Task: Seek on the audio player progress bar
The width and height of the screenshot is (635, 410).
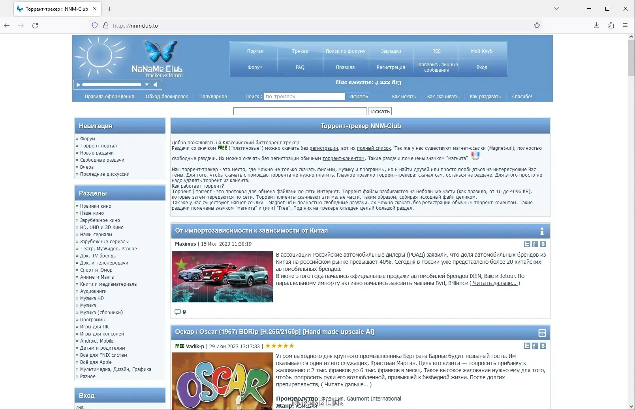Action: click(112, 85)
